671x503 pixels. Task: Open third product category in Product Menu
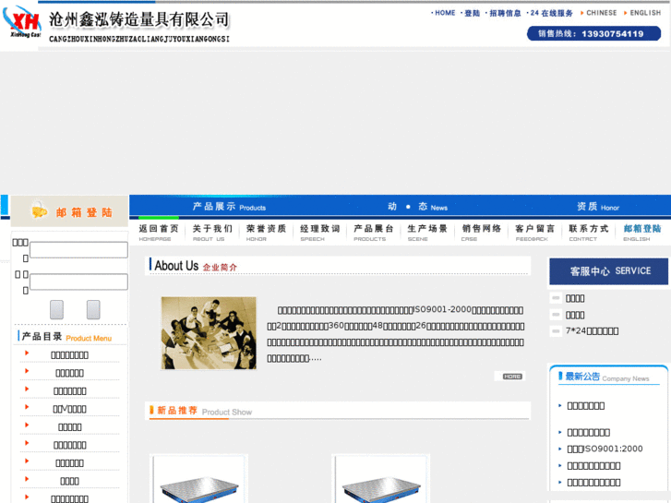point(70,390)
